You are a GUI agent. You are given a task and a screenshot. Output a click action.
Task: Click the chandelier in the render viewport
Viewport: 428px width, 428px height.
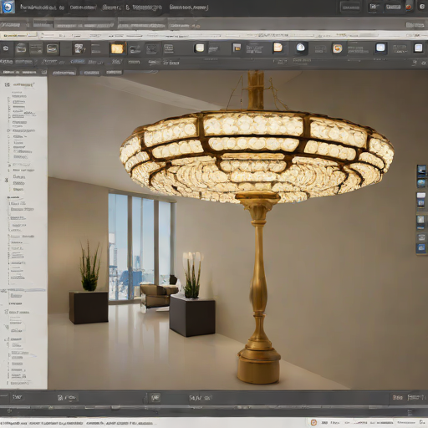257,156
